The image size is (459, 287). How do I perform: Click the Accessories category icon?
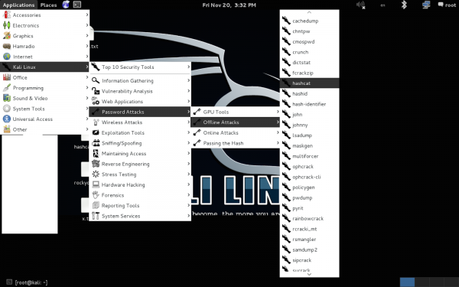[x=7, y=15]
